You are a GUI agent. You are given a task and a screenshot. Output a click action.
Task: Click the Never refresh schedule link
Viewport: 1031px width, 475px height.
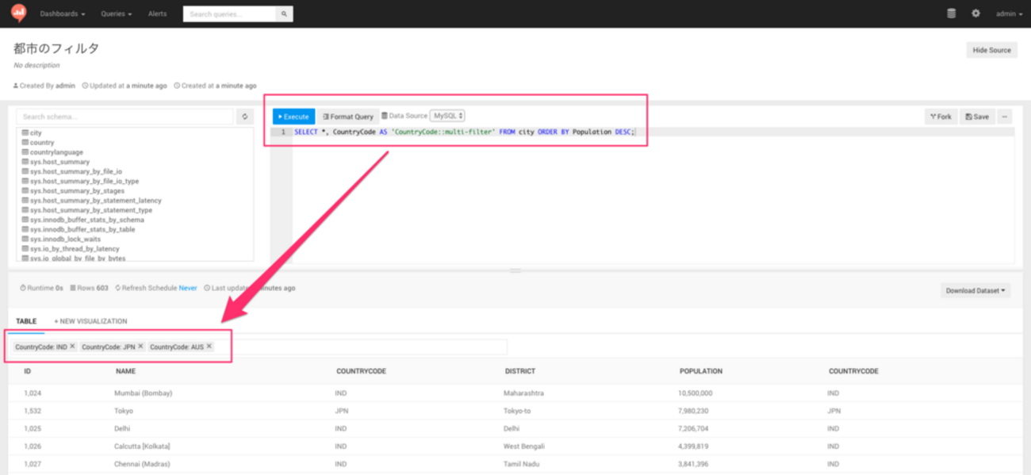[x=188, y=288]
